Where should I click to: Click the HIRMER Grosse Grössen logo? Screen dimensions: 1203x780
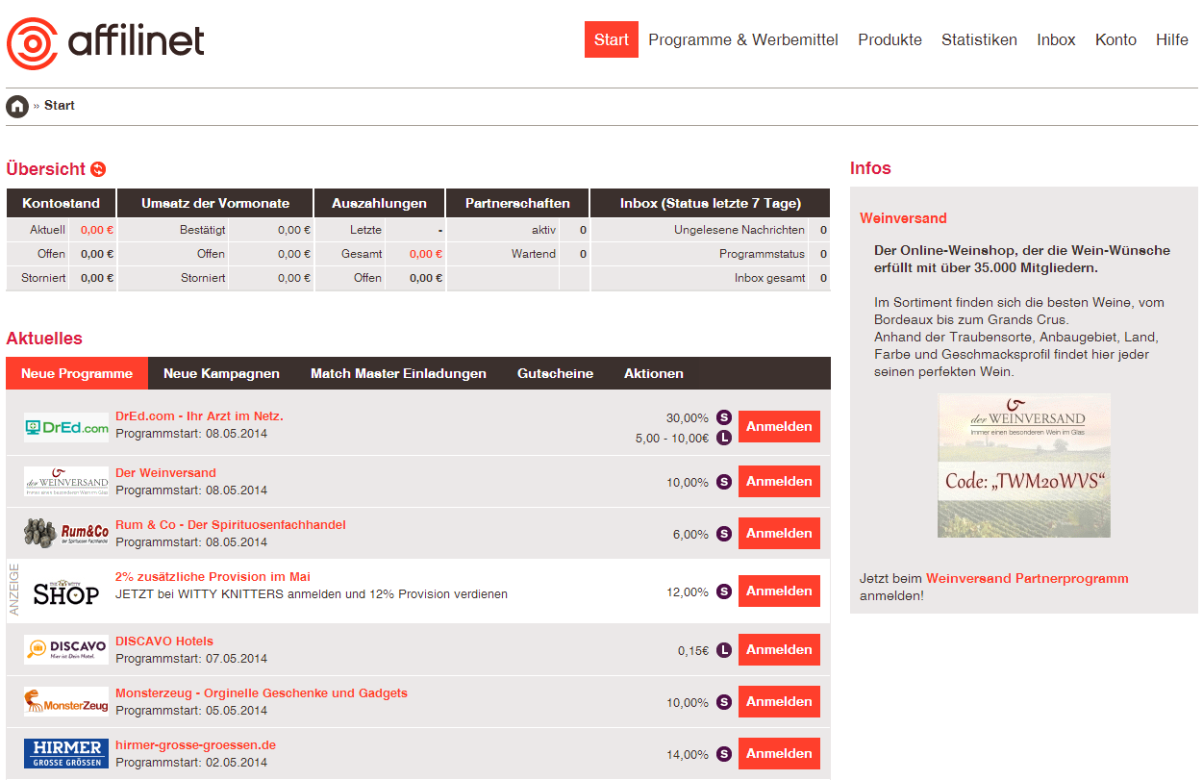(x=66, y=753)
